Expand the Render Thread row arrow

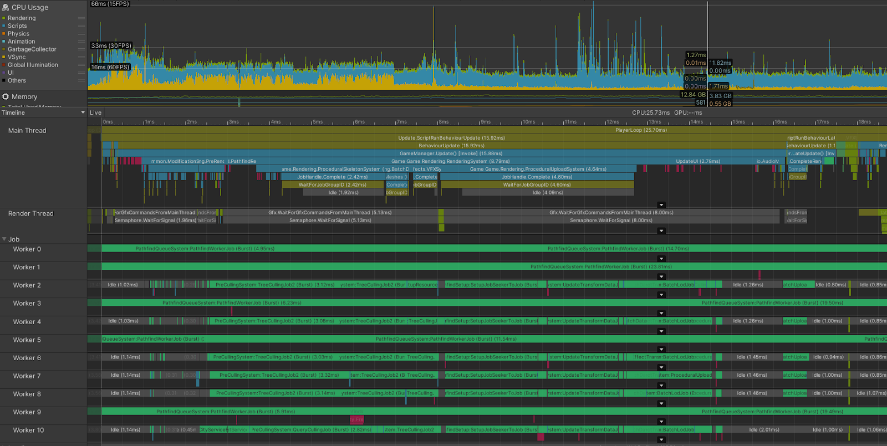click(x=661, y=231)
